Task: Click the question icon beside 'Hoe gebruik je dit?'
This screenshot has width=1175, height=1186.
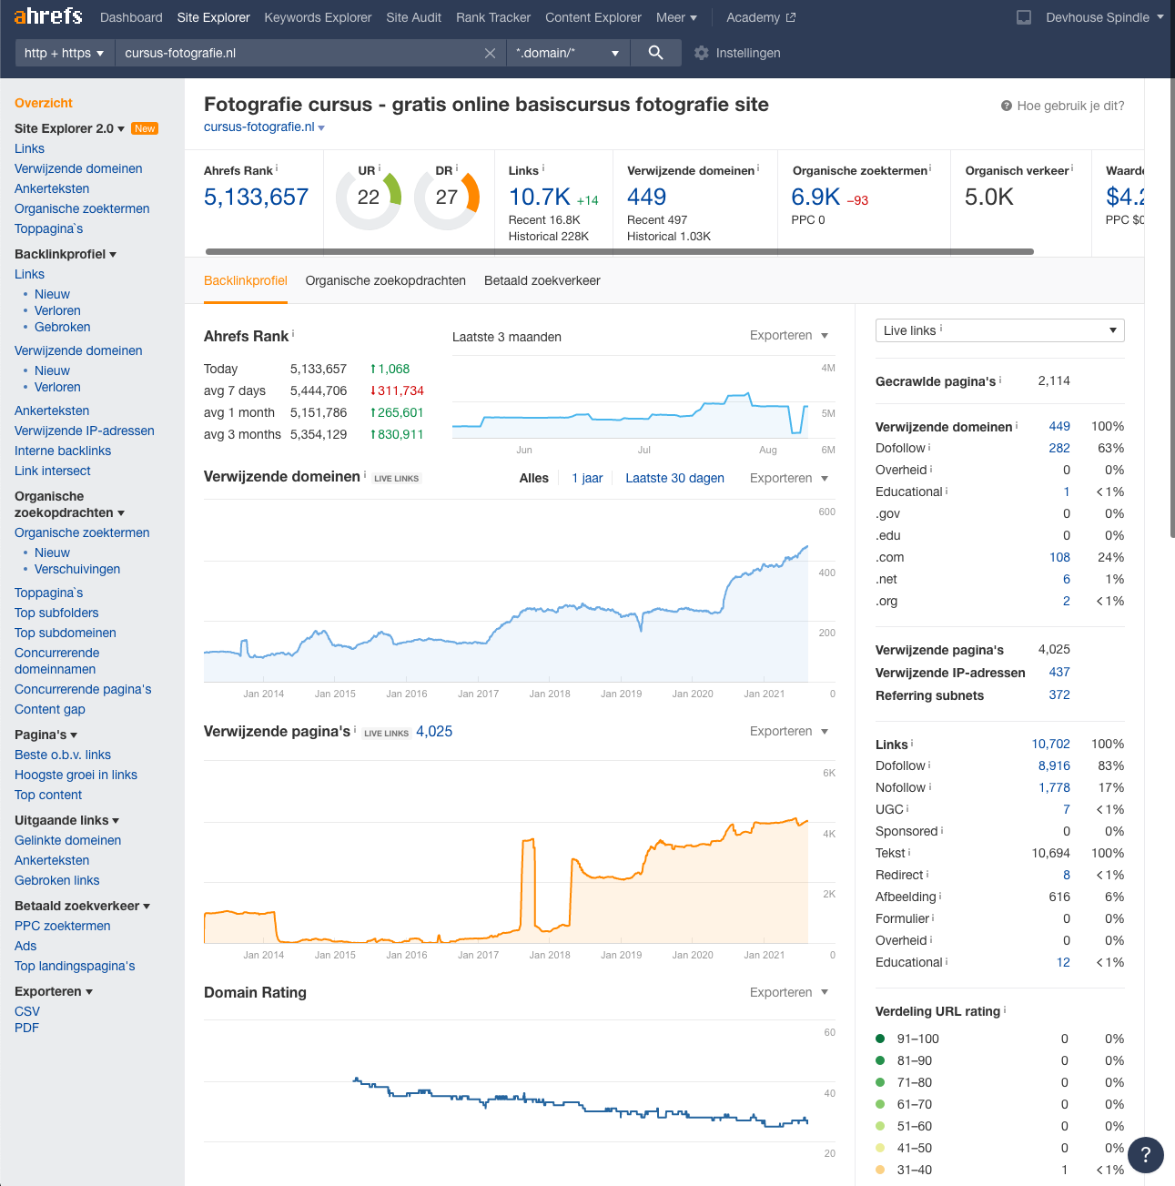Action: tap(1007, 106)
